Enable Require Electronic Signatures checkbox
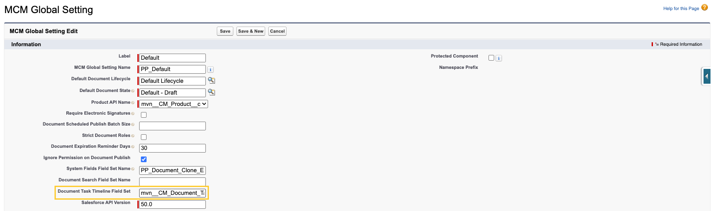This screenshot has height=211, width=714. [x=143, y=115]
